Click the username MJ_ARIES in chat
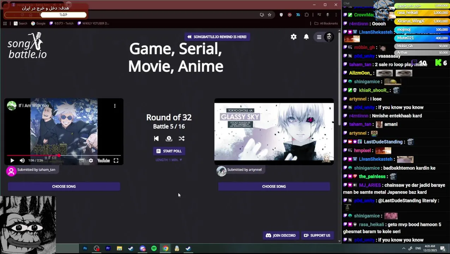This screenshot has height=254, width=450. click(x=370, y=185)
